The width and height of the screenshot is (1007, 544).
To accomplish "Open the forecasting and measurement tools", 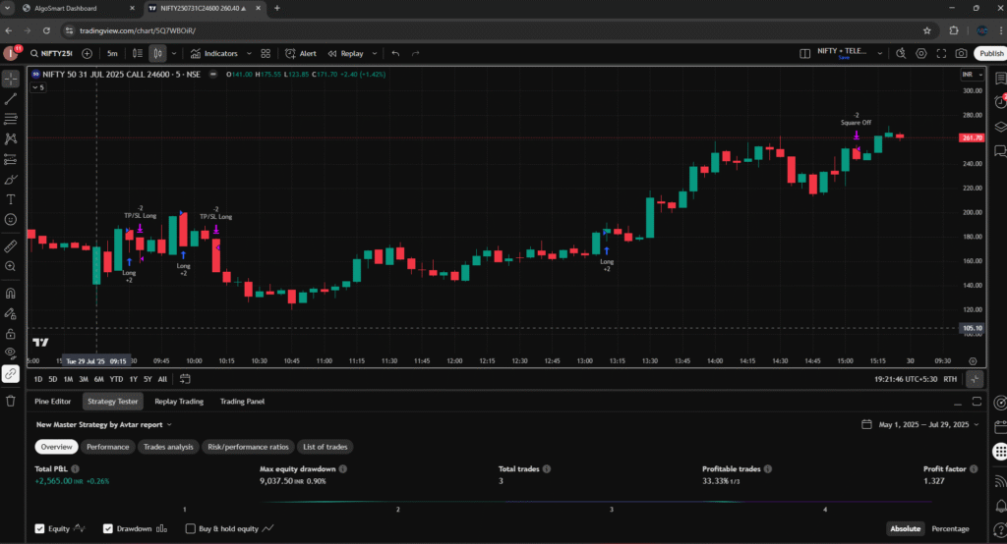I will tap(11, 159).
